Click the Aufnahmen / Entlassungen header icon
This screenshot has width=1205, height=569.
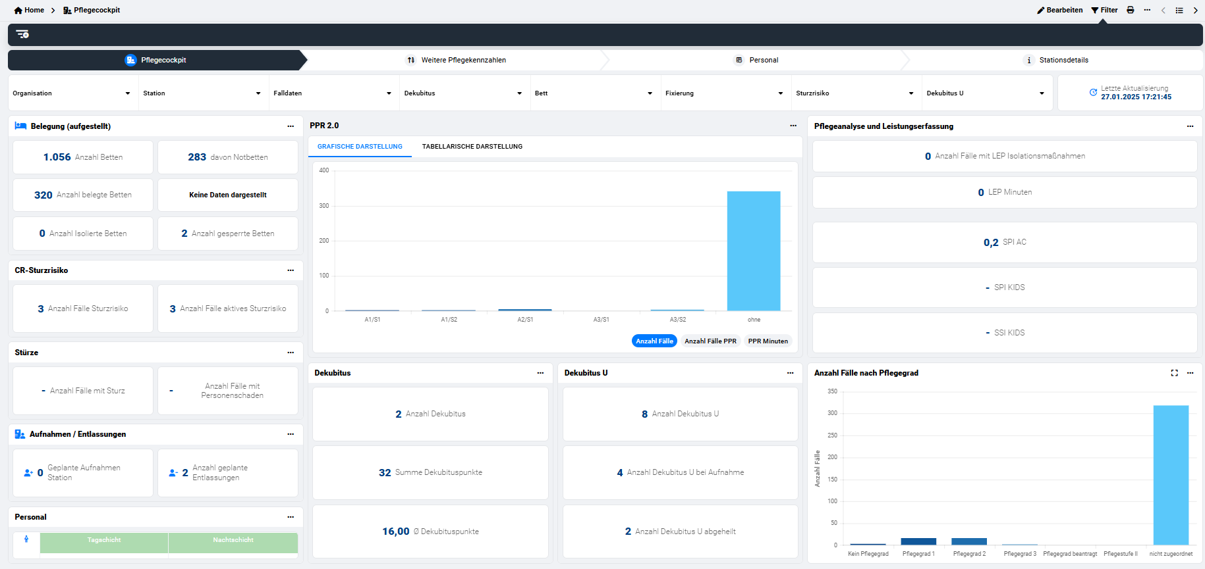coord(20,434)
